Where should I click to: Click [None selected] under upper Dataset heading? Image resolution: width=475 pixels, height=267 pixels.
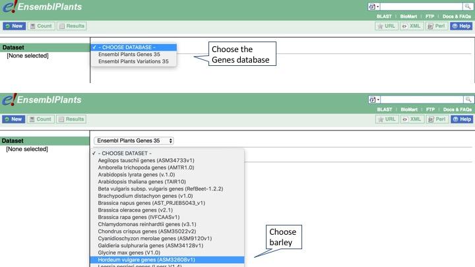coord(28,55)
